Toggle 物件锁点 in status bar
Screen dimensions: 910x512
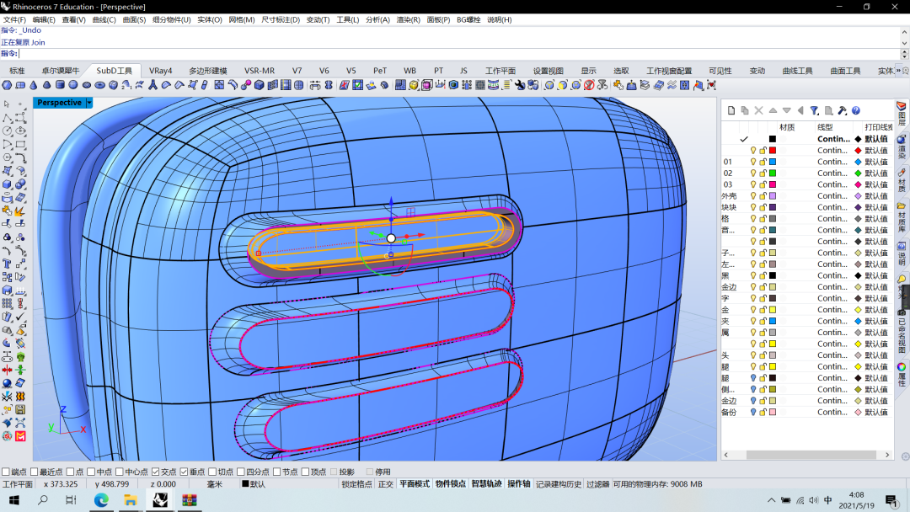pyautogui.click(x=450, y=484)
